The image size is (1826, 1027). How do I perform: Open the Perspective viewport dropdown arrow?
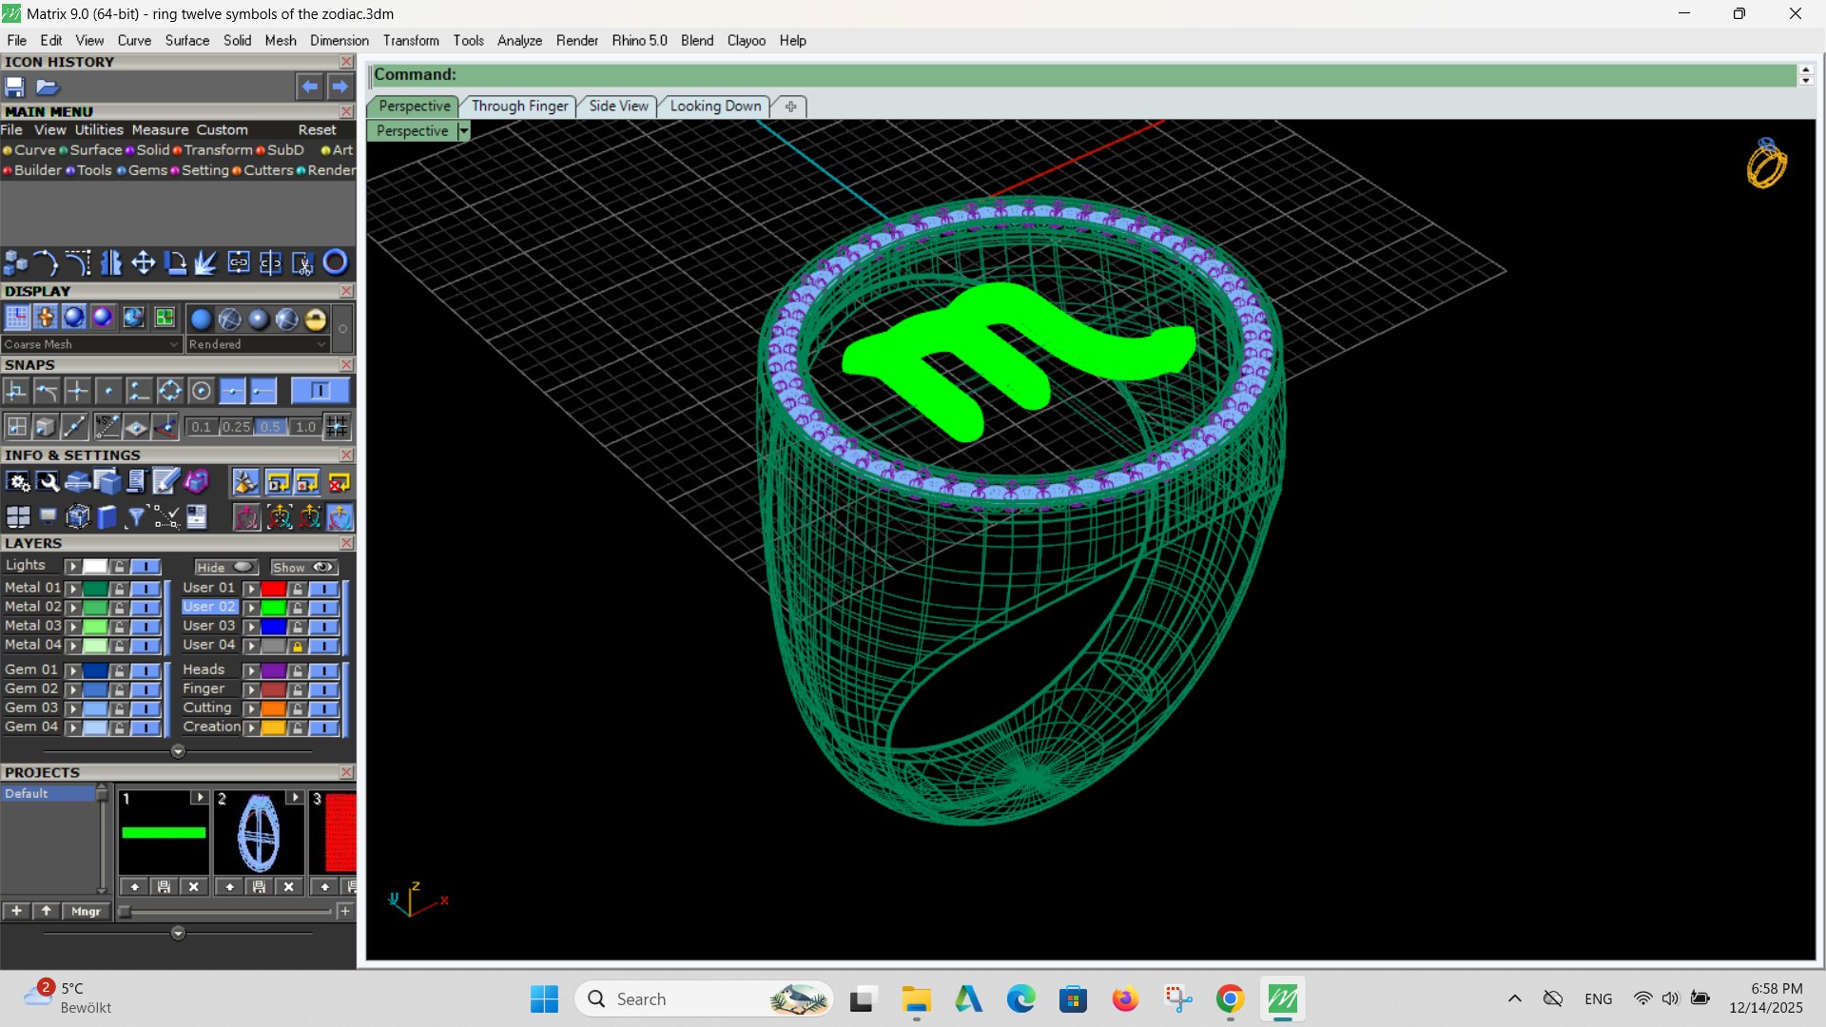click(463, 131)
